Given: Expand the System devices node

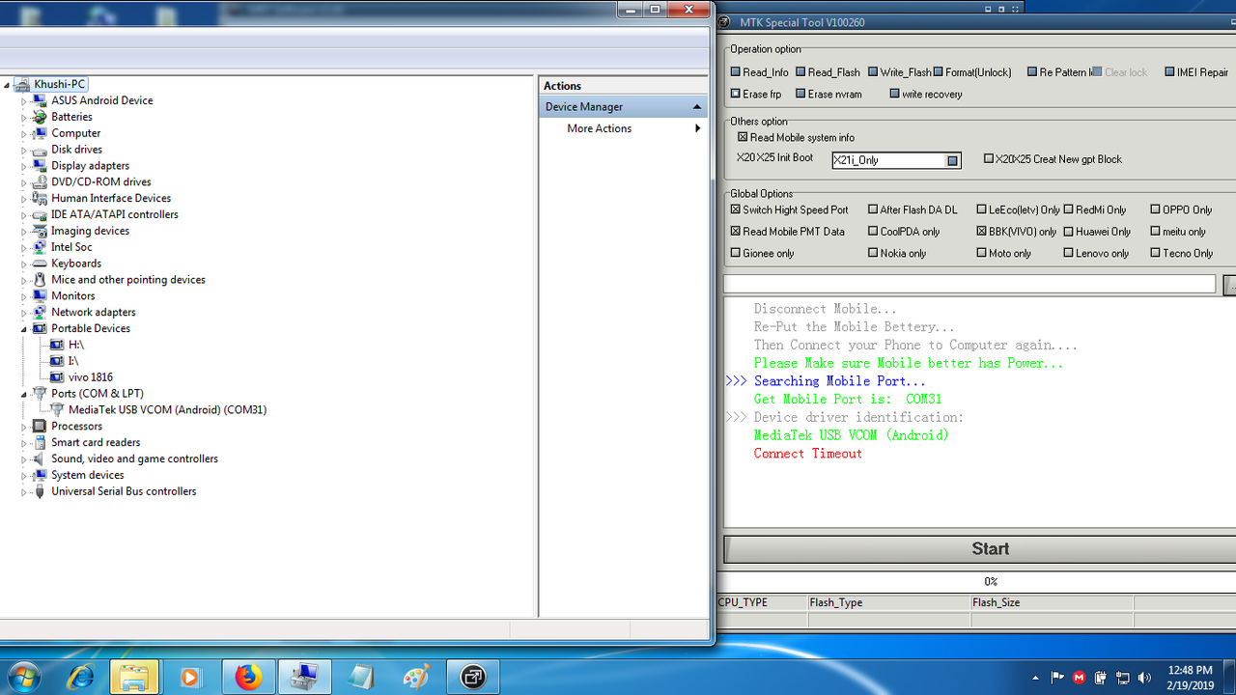Looking at the screenshot, I should pos(24,475).
